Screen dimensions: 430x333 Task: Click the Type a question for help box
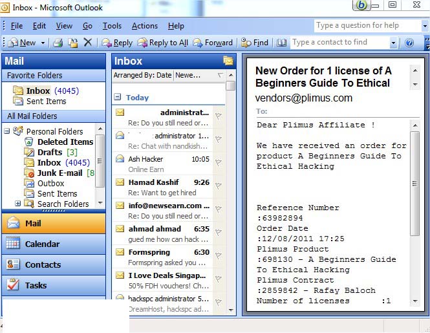368,25
